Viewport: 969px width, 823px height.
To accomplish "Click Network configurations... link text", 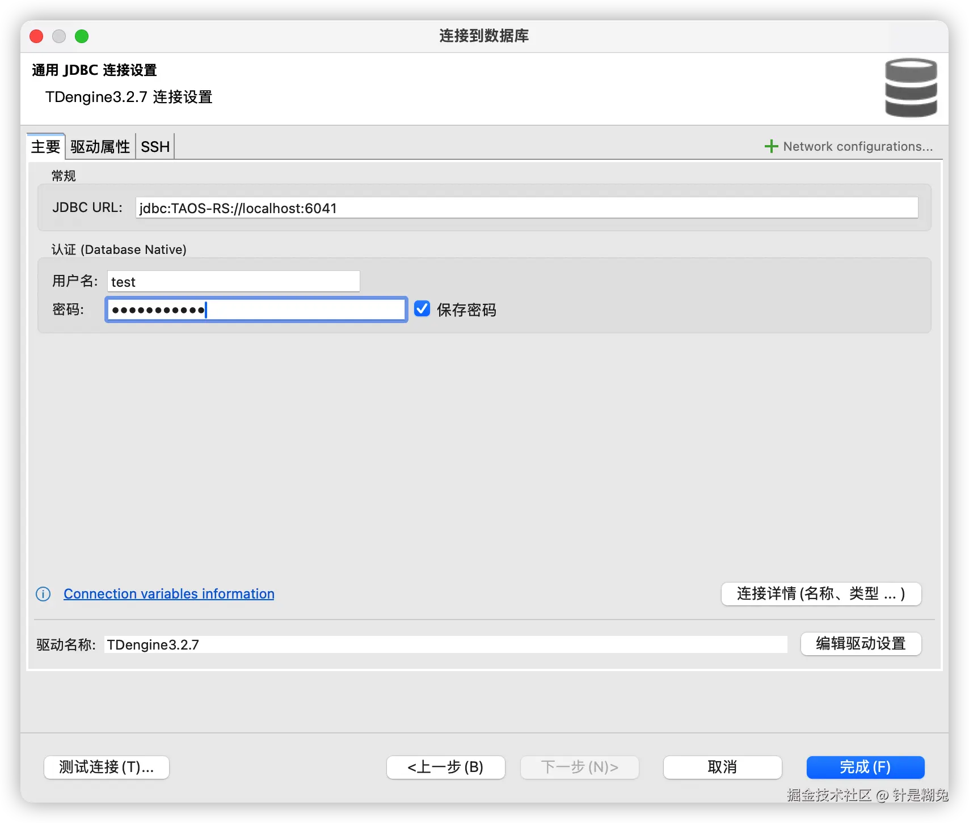I will (858, 146).
